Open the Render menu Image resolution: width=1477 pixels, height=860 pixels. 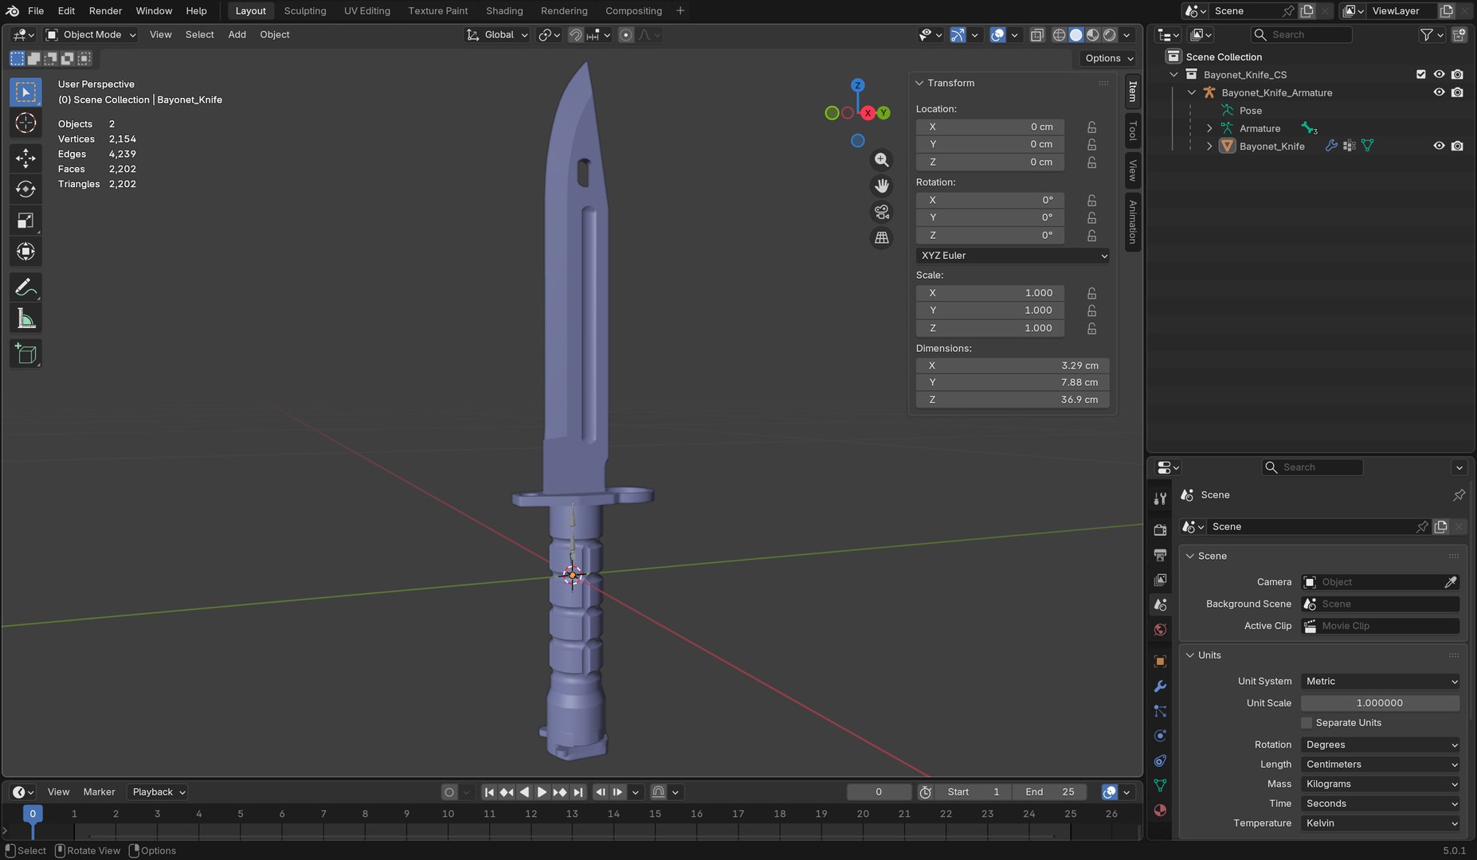pyautogui.click(x=105, y=11)
